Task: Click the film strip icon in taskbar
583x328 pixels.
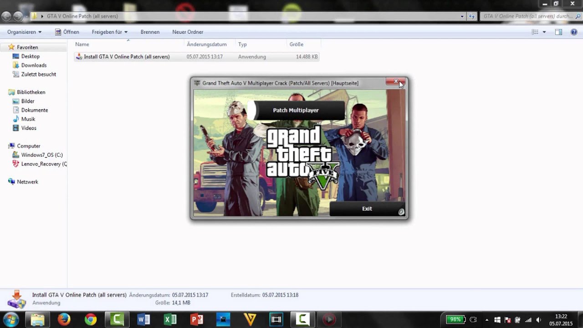Action: (x=276, y=320)
